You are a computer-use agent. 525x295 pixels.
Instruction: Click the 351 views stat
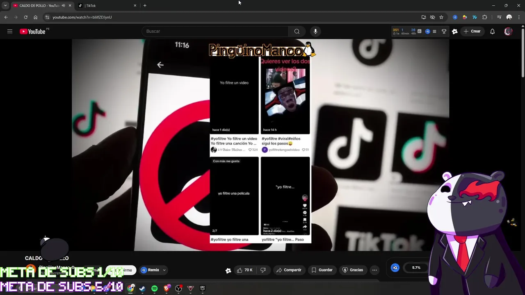[x=396, y=31]
